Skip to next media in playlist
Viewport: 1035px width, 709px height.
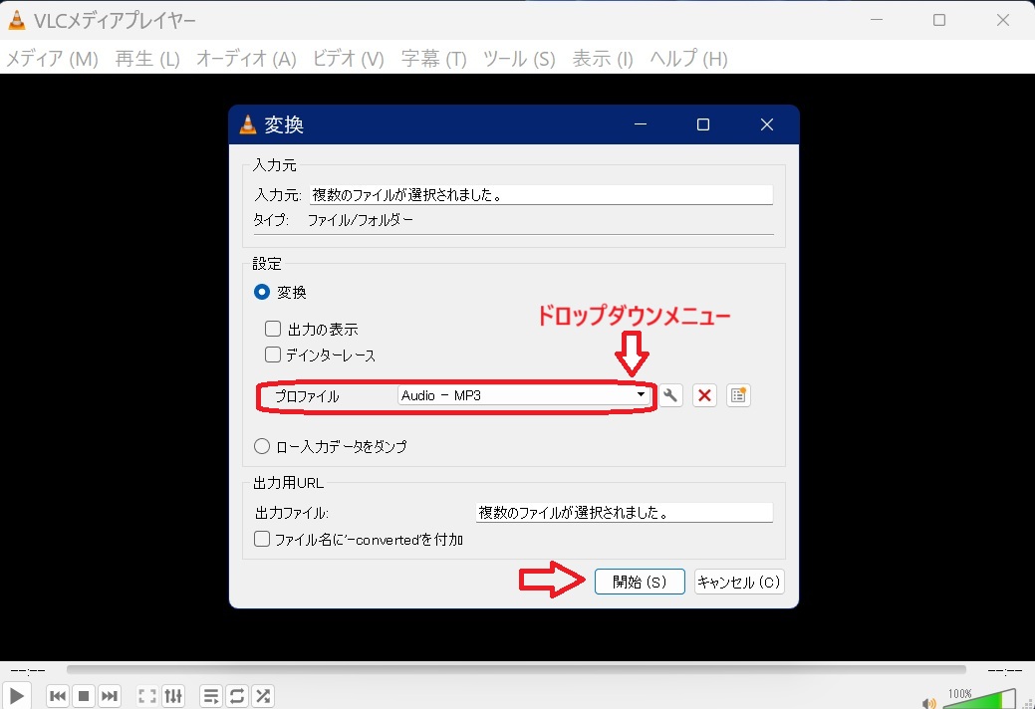click(109, 696)
